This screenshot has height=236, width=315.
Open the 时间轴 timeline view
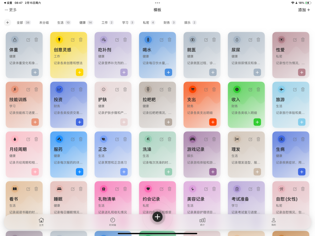click(112, 222)
